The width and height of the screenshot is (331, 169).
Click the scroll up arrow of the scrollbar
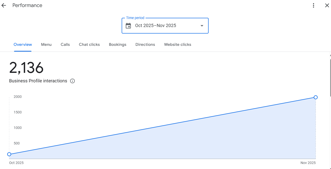pos(330,55)
